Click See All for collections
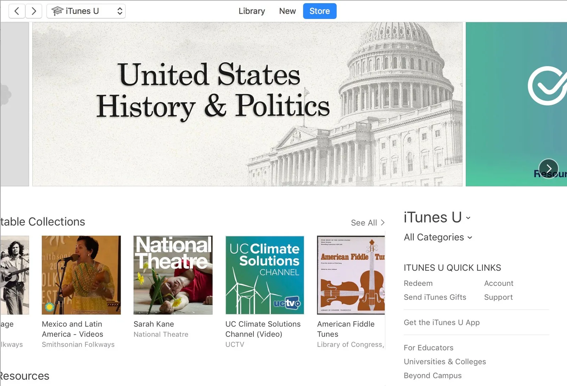The height and width of the screenshot is (386, 567). pos(367,223)
